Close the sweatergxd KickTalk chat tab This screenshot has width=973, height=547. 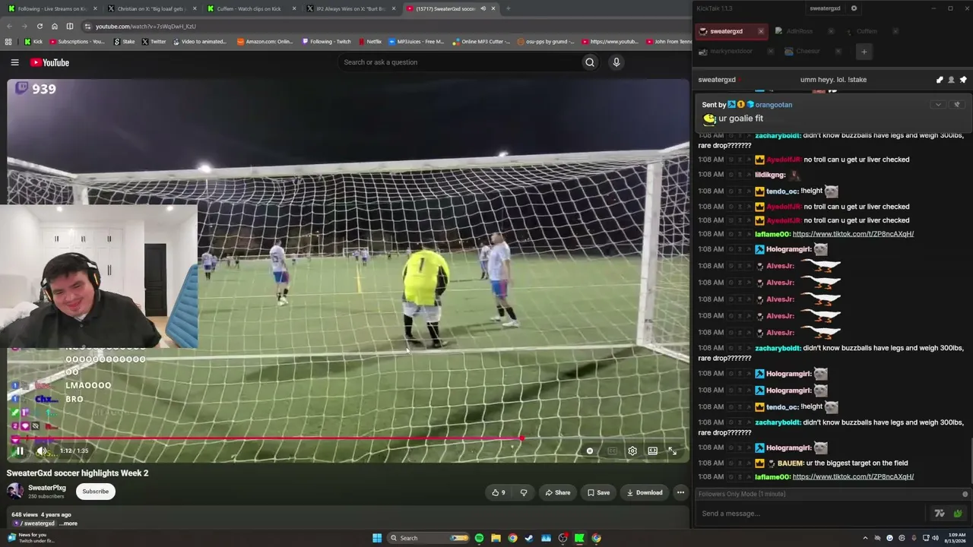click(x=760, y=31)
